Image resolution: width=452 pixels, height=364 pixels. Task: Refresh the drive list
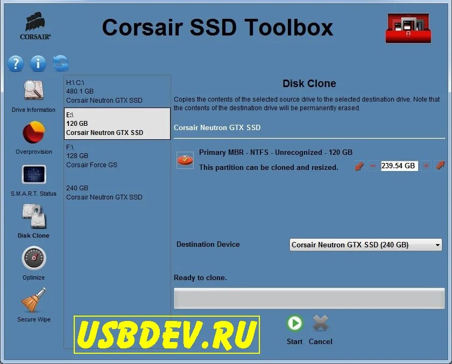[60, 63]
